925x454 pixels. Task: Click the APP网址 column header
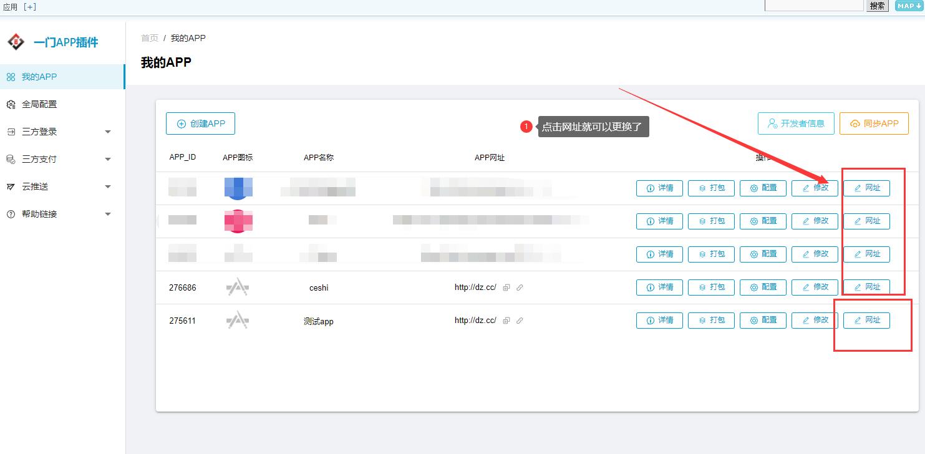tap(490, 158)
